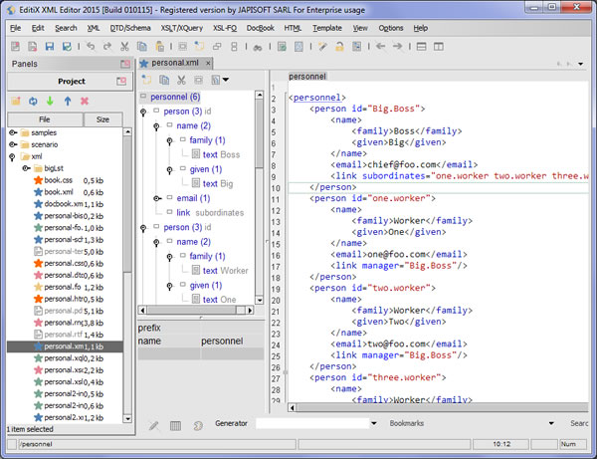Sort project by File column header

pyautogui.click(x=45, y=119)
